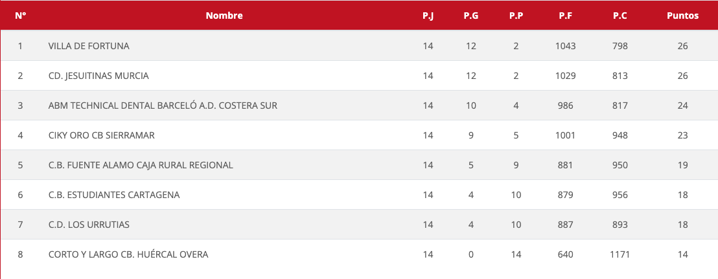This screenshot has width=718, height=279.
Task: Click the 19 points cell for Fuente Alamo
Action: coord(682,165)
